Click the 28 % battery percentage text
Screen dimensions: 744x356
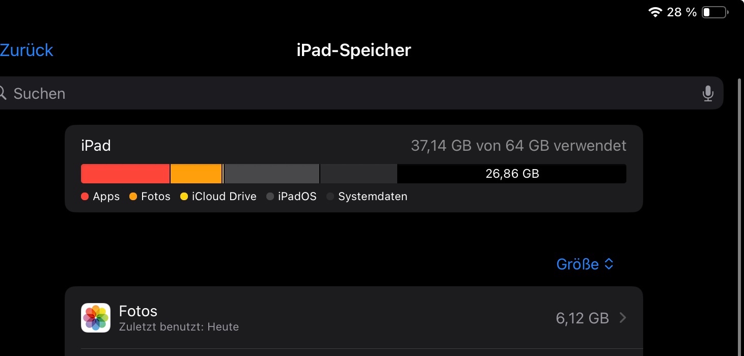click(681, 12)
